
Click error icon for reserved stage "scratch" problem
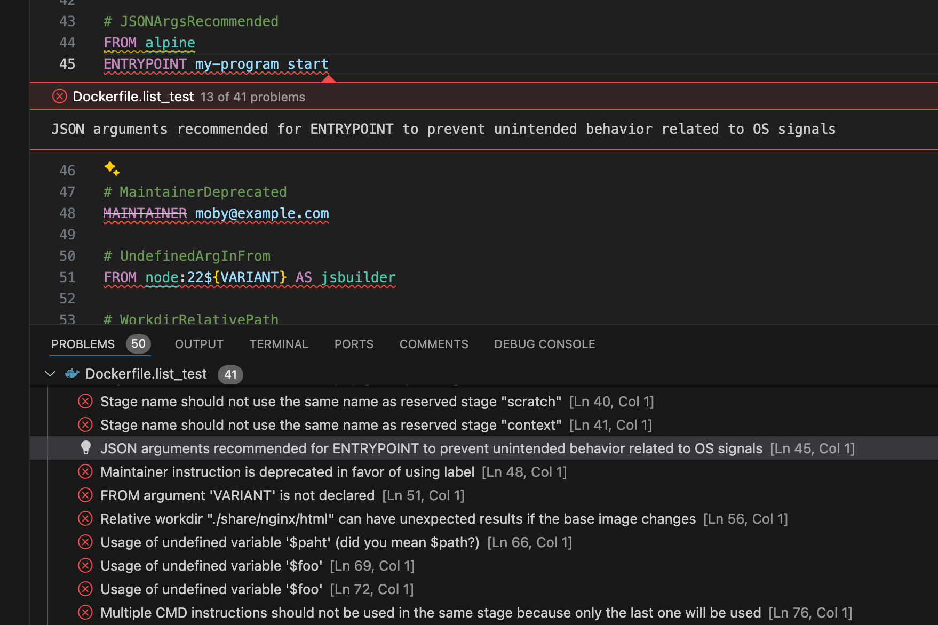85,402
